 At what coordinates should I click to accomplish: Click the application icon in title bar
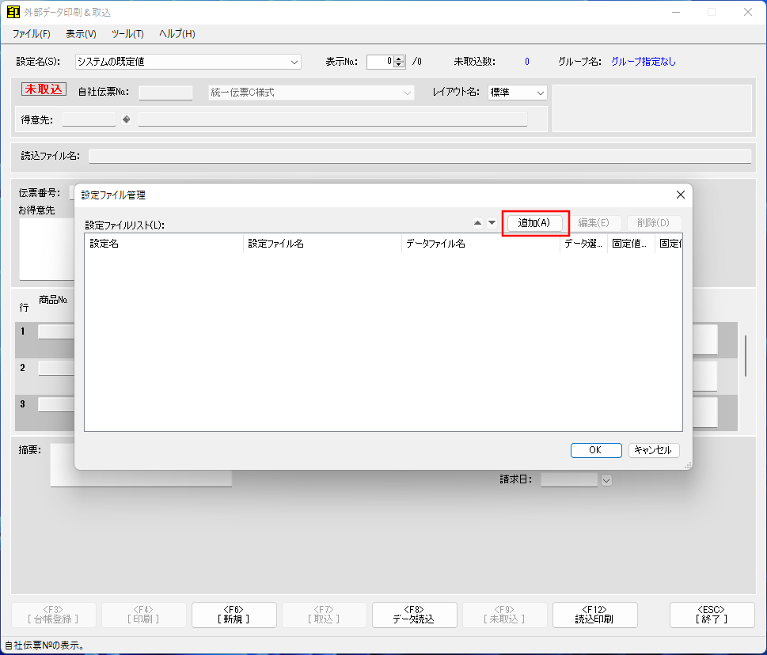pos(13,12)
